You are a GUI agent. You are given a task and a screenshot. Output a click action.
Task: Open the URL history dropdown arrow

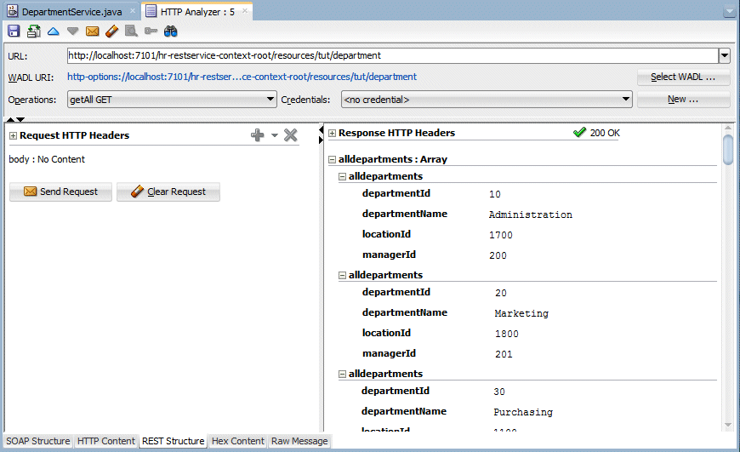click(x=725, y=55)
